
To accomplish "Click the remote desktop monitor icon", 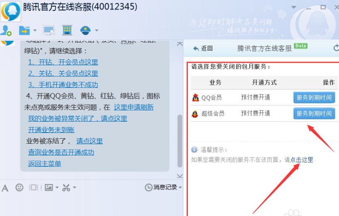I will [49, 30].
